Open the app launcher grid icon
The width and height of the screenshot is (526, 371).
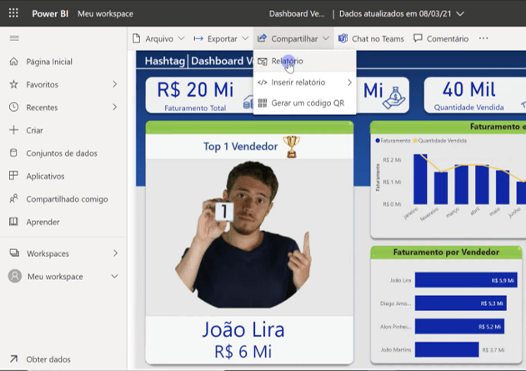pyautogui.click(x=13, y=13)
